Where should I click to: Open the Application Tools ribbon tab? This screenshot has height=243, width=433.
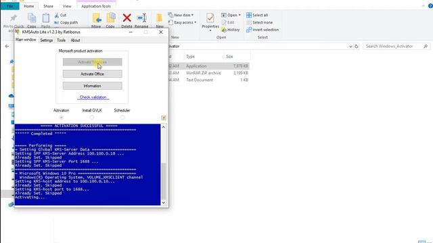96,6
